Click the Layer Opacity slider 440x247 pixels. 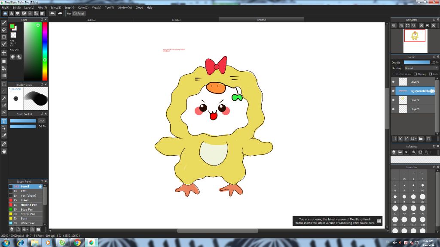coord(416,62)
